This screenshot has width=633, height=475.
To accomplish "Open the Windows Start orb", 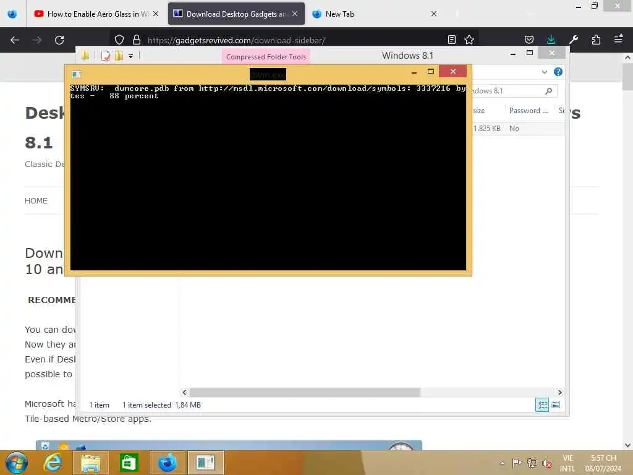I will [16, 463].
